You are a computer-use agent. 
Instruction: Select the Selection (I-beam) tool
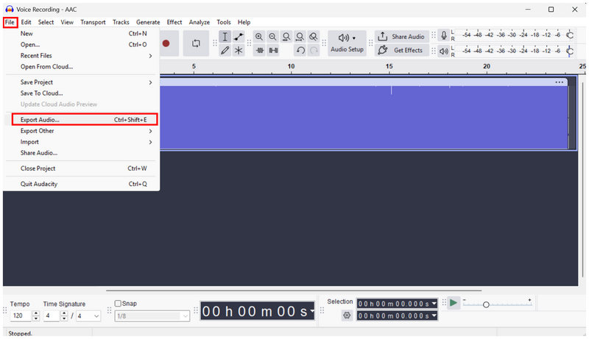click(225, 37)
